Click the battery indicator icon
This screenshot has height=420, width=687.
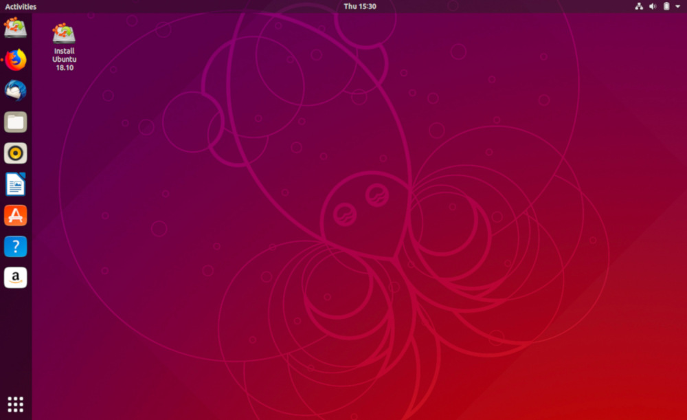(666, 6)
